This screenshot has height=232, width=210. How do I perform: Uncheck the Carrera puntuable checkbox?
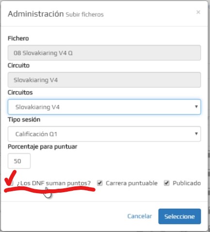point(100,183)
